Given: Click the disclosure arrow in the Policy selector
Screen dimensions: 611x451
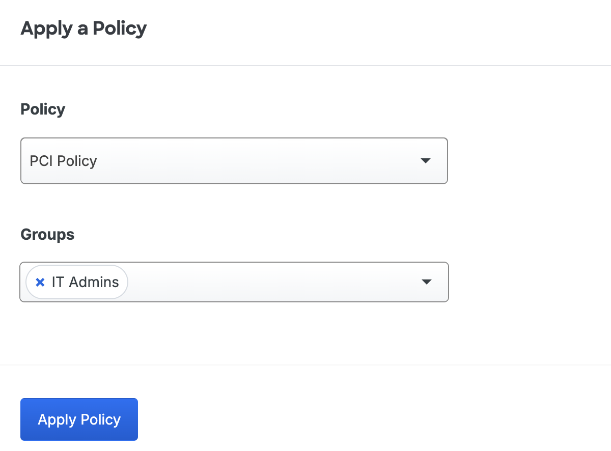Looking at the screenshot, I should coord(426,161).
